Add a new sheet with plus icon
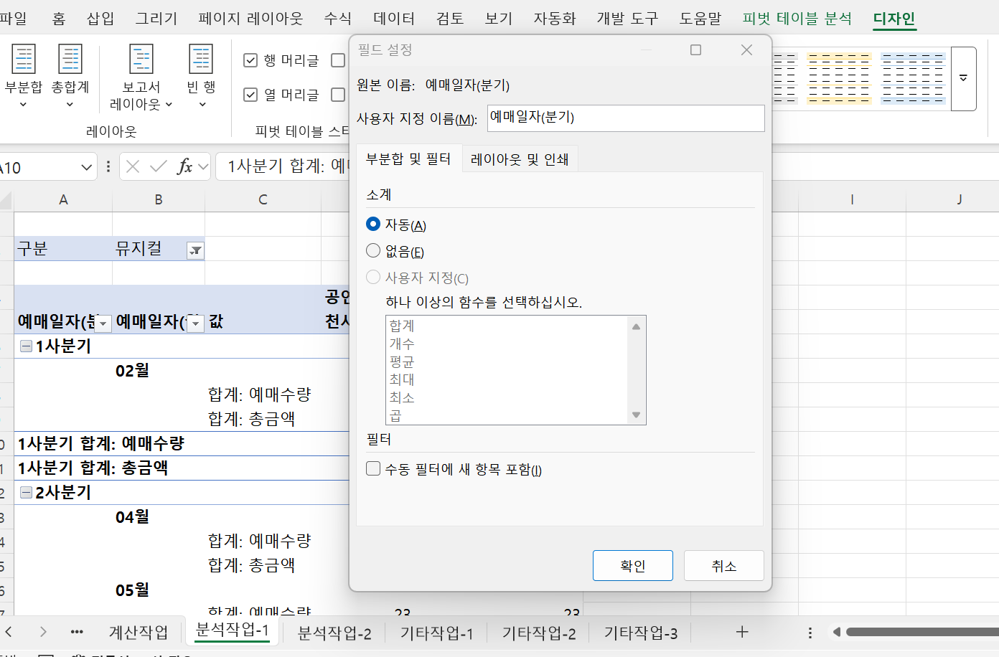 tap(742, 632)
